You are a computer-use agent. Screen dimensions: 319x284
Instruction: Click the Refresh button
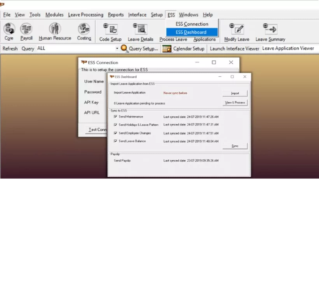[10, 49]
